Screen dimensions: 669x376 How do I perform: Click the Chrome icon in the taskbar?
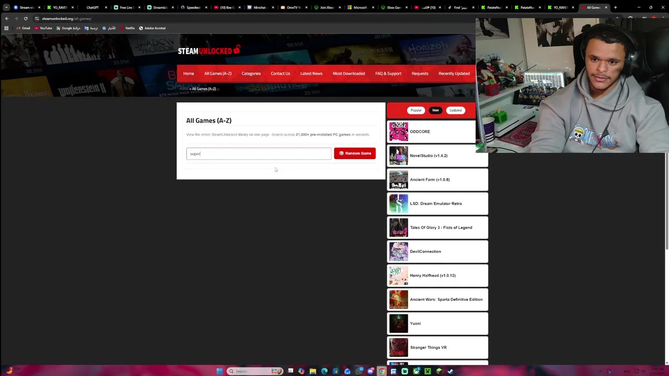pos(382,371)
